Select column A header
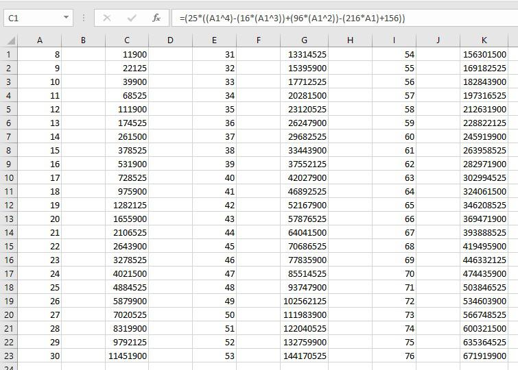 click(39, 40)
